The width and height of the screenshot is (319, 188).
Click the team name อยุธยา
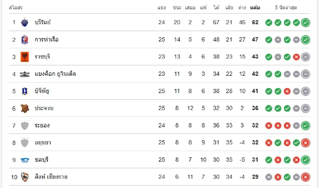pos(43,143)
